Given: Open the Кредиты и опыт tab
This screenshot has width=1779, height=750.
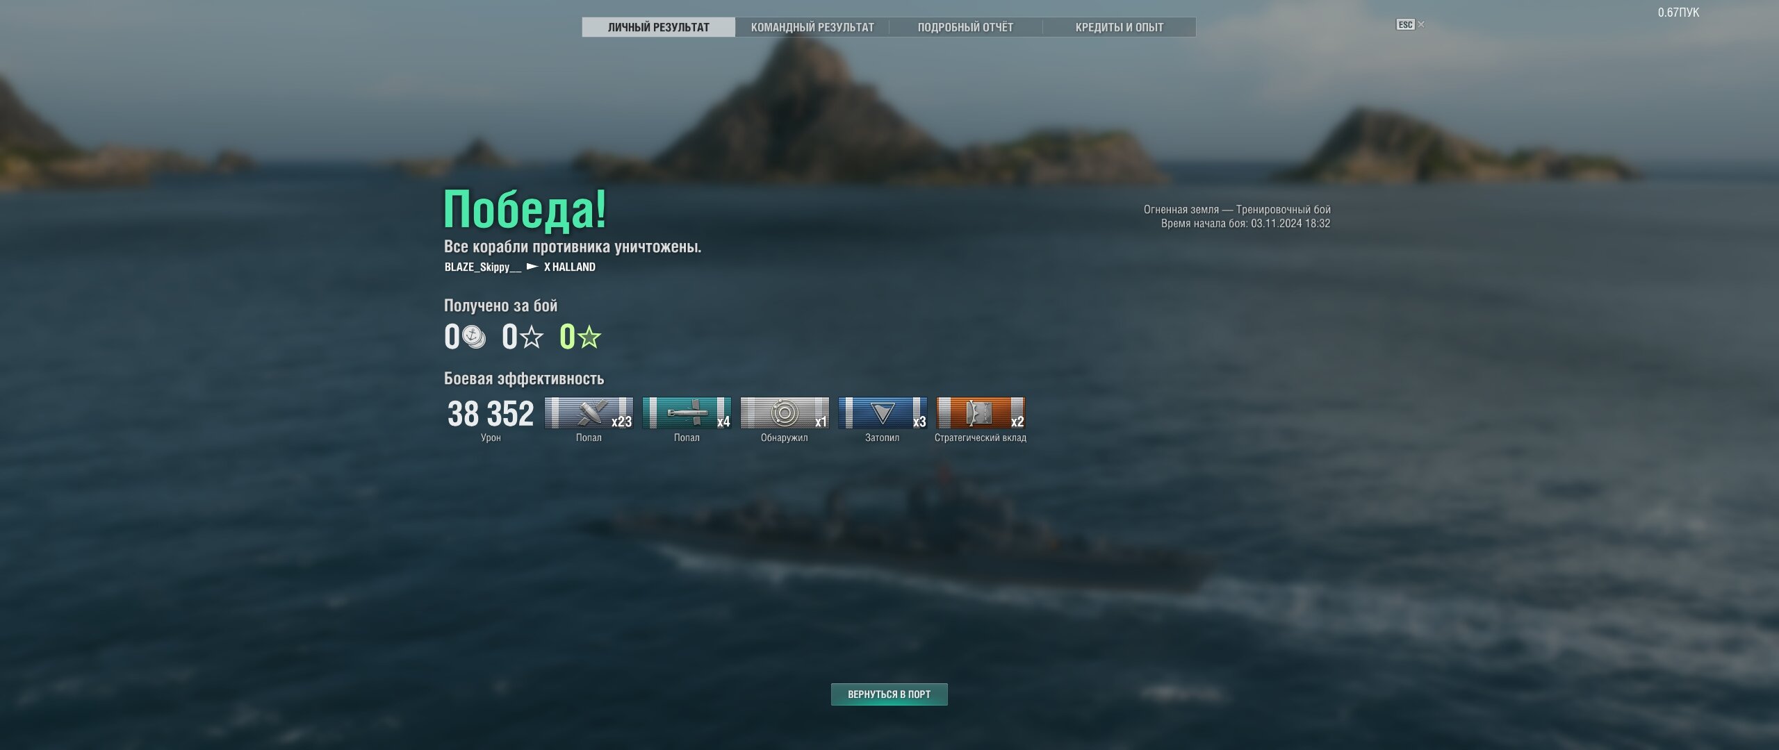Looking at the screenshot, I should pyautogui.click(x=1119, y=27).
